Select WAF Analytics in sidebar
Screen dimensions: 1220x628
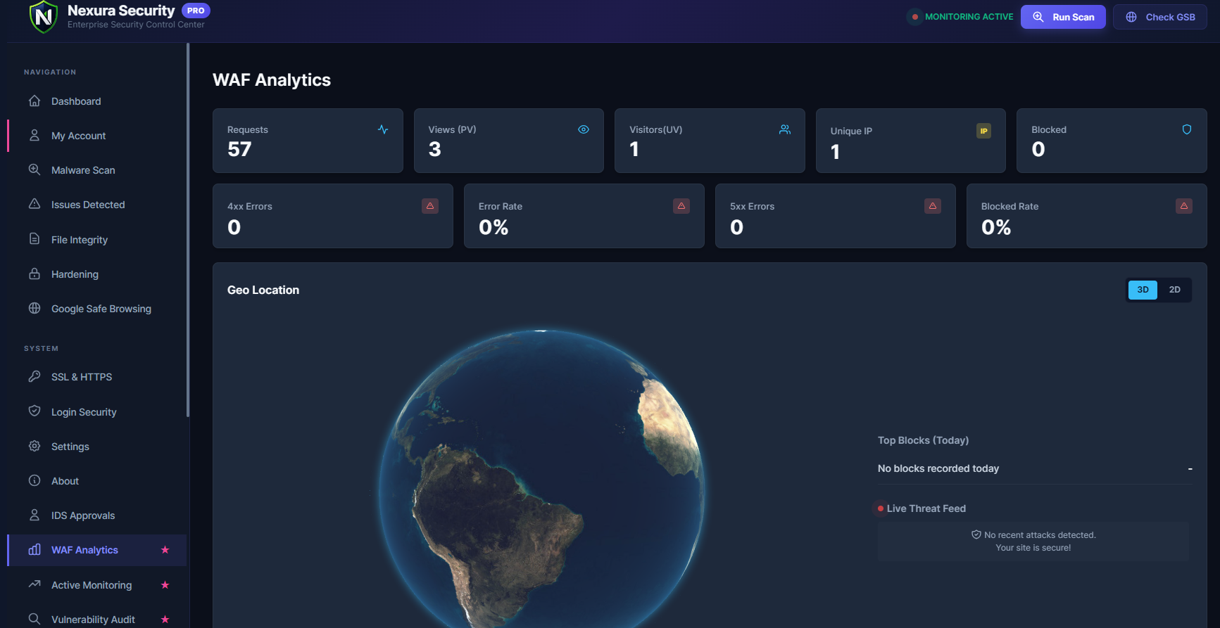(97, 550)
